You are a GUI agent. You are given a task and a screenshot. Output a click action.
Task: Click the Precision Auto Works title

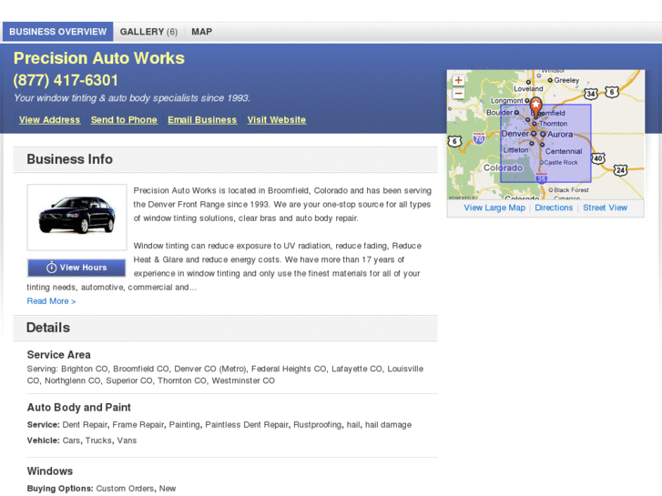click(x=98, y=58)
